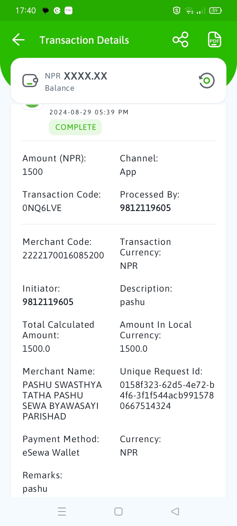Image resolution: width=237 pixels, height=526 pixels.
Task: Tap the Unique Request Id value
Action: click(x=167, y=395)
